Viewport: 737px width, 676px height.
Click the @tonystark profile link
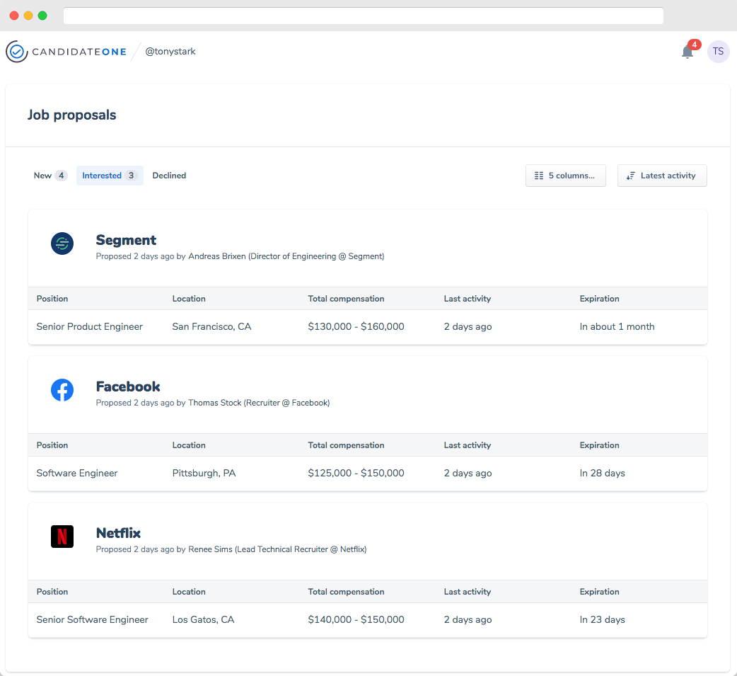click(170, 51)
